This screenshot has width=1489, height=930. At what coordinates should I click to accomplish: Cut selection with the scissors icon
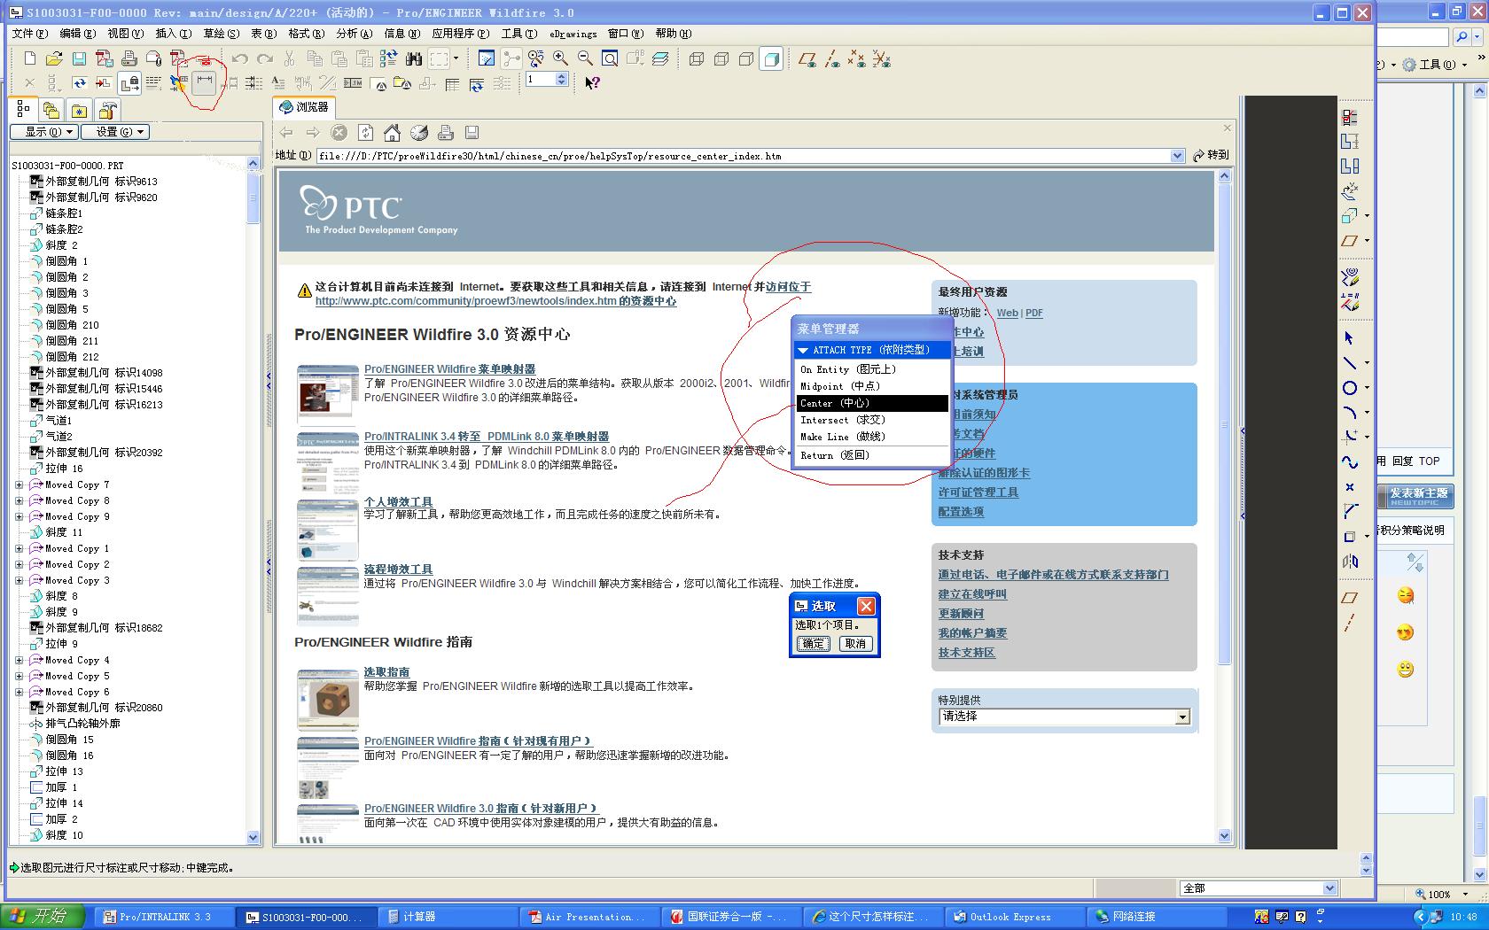(289, 59)
